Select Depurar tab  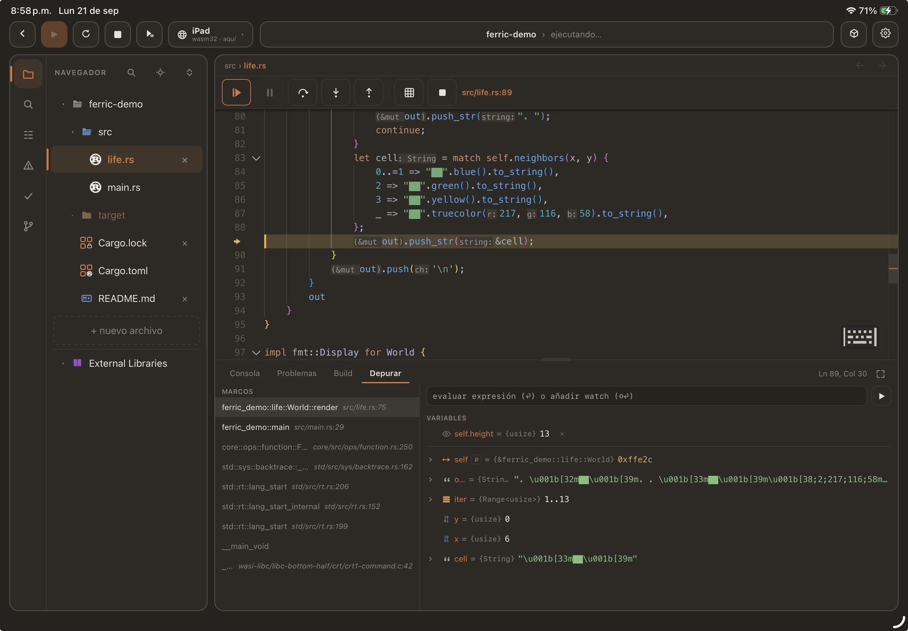(385, 373)
